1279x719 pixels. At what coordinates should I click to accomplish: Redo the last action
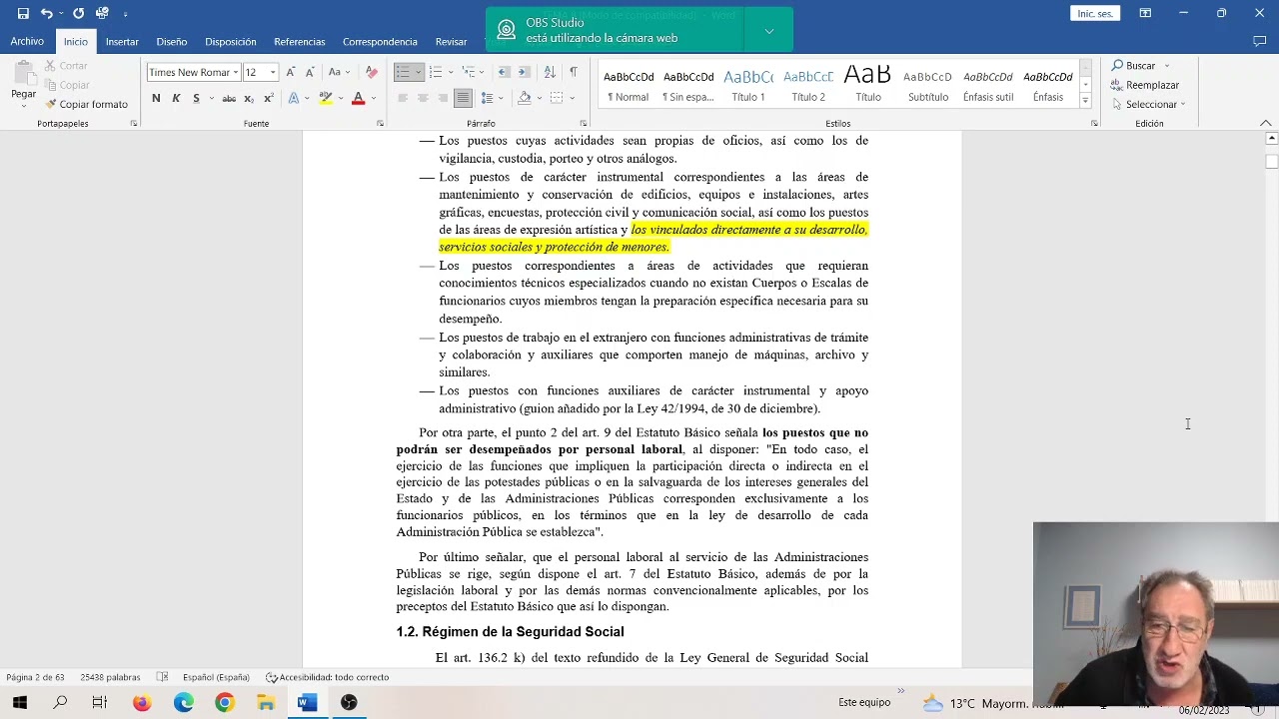coord(78,13)
